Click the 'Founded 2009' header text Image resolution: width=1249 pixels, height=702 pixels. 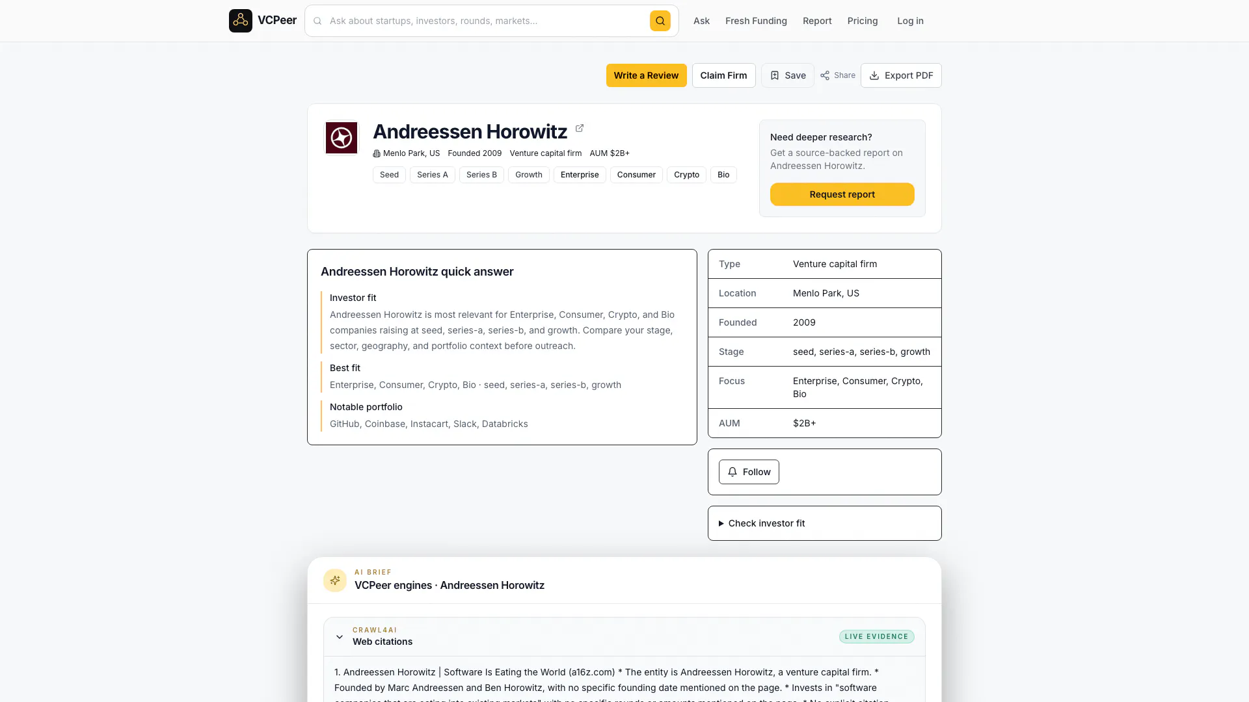pos(474,153)
